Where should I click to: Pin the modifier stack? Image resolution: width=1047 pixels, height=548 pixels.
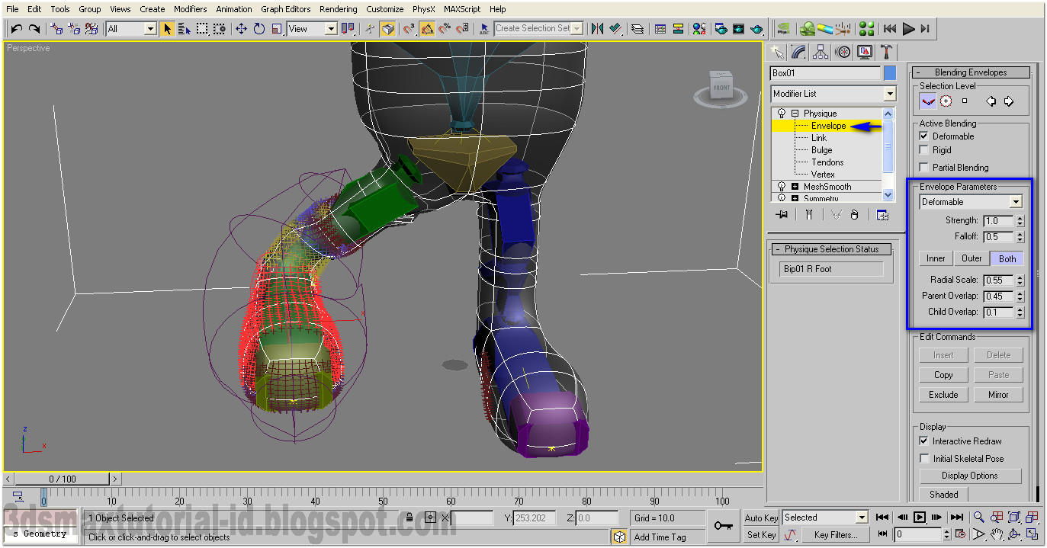782,216
